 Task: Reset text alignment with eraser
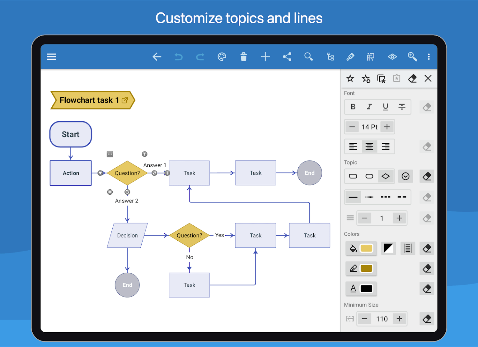click(x=427, y=146)
